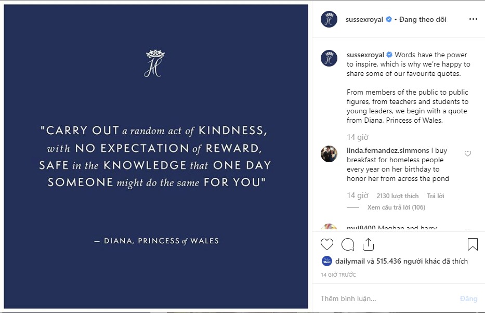The image size is (485, 313).
Task: Open the three-dot more options menu
Action: (473, 19)
